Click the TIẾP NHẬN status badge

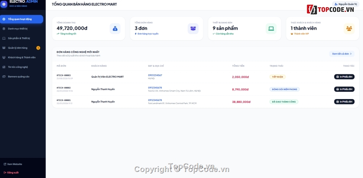click(277, 77)
